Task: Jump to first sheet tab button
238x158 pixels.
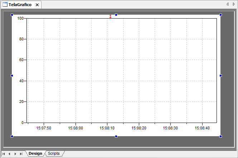Action: [x=4, y=154]
